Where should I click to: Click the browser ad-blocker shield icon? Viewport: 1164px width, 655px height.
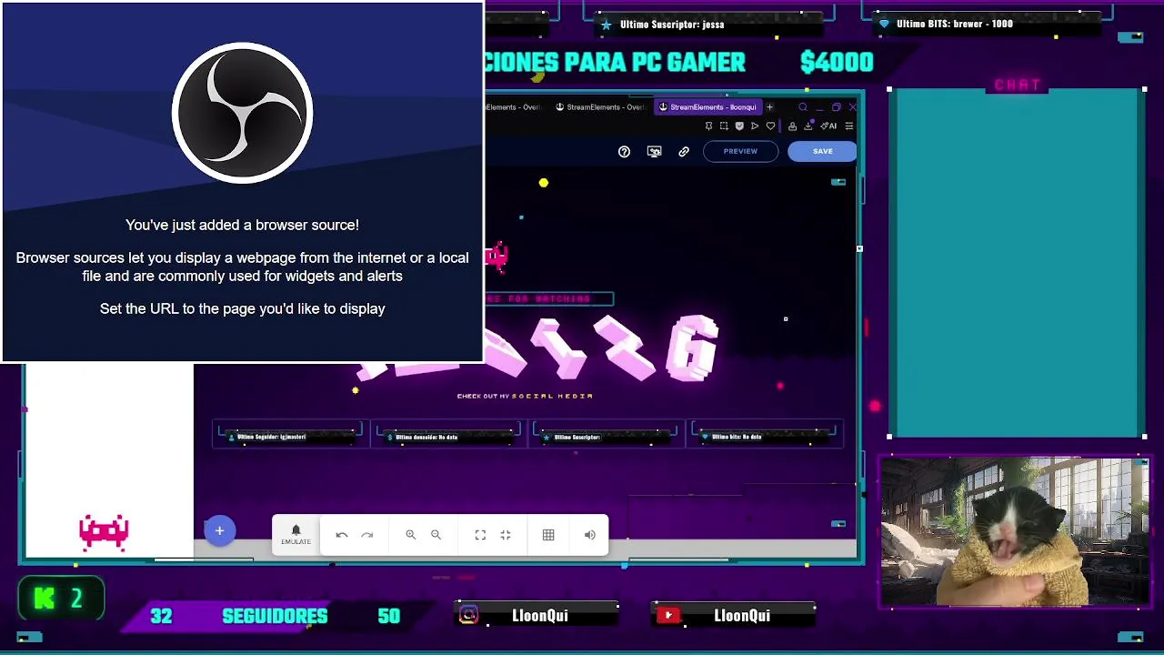(739, 126)
